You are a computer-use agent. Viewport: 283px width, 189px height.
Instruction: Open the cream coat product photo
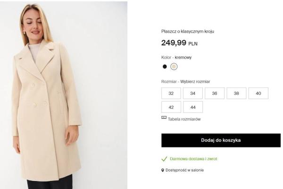[64, 94]
